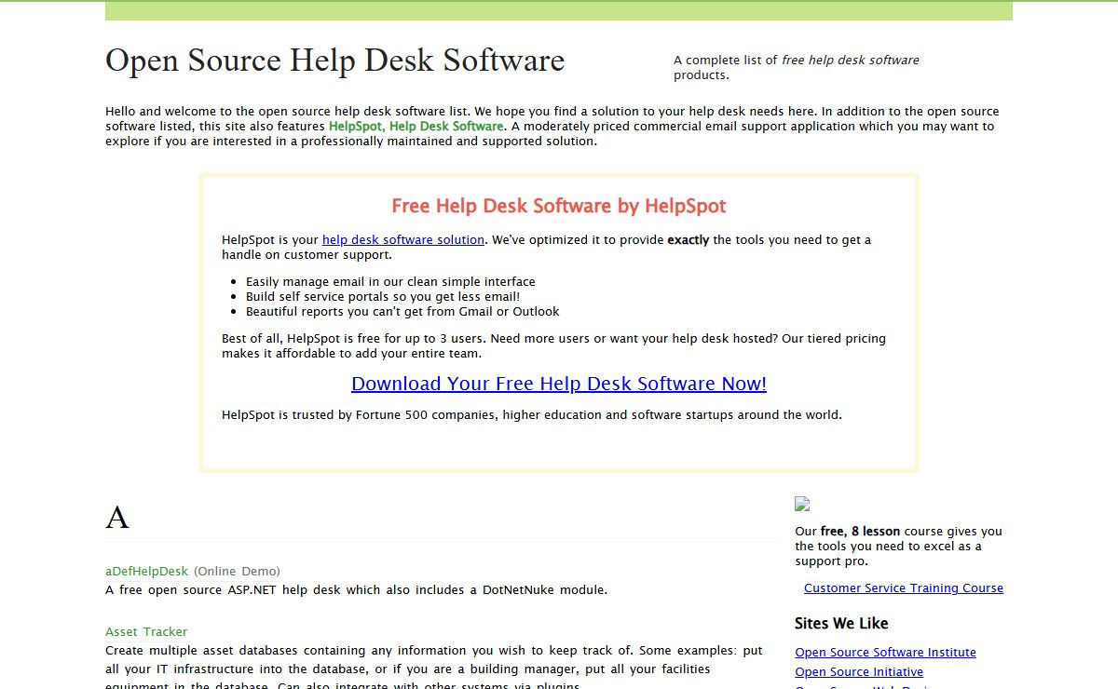Open the aDefHelpDesk project link
This screenshot has height=689, width=1118.
[x=146, y=572]
